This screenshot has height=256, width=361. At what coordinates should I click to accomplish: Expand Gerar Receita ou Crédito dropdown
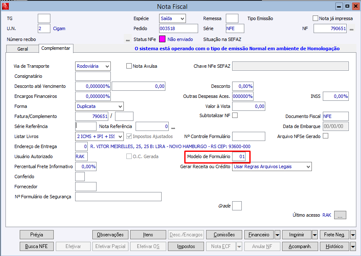272,167
